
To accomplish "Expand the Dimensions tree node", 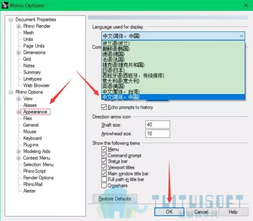I will point(19,53).
